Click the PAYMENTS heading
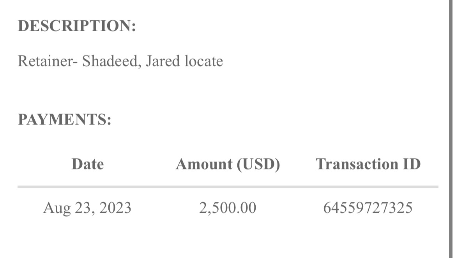 pos(64,120)
